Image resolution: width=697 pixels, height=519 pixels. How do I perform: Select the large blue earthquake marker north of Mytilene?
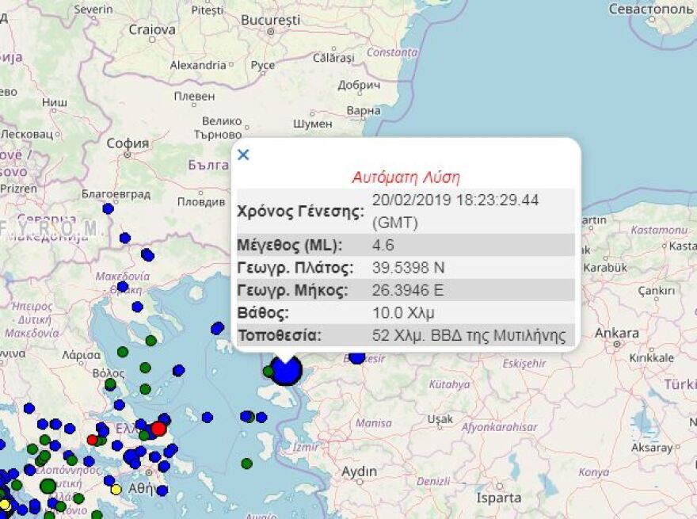pos(285,371)
